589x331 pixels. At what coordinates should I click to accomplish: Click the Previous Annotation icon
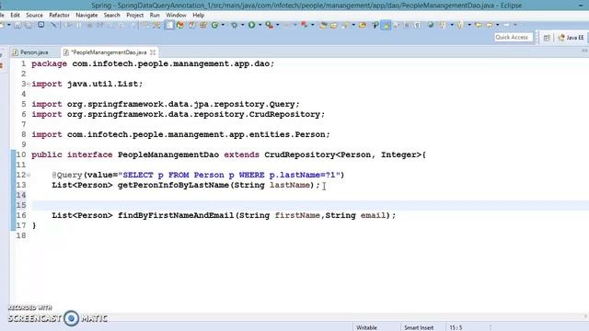point(460,25)
